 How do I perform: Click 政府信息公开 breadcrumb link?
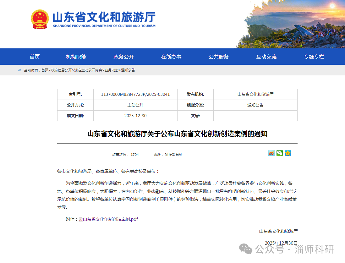coord(61,70)
